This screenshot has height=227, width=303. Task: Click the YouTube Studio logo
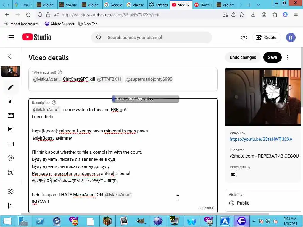coord(37,37)
